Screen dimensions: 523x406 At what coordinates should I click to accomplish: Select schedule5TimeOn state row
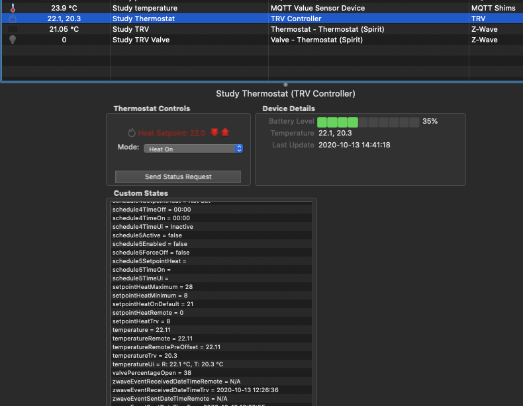tap(211, 270)
